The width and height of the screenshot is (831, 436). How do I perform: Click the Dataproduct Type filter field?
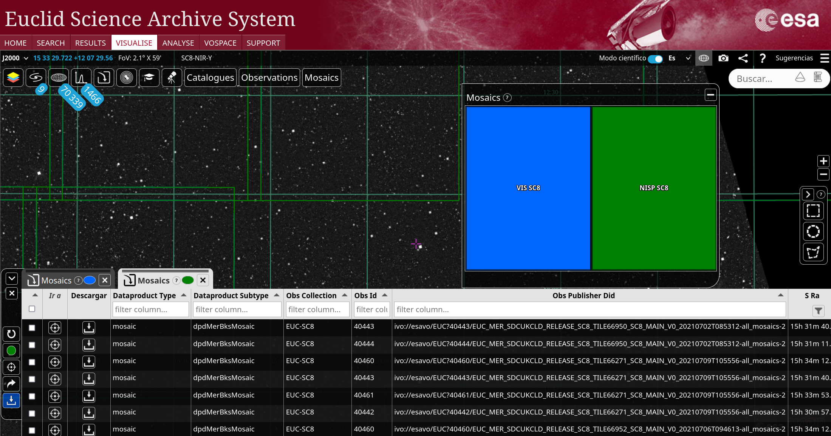pyautogui.click(x=151, y=310)
